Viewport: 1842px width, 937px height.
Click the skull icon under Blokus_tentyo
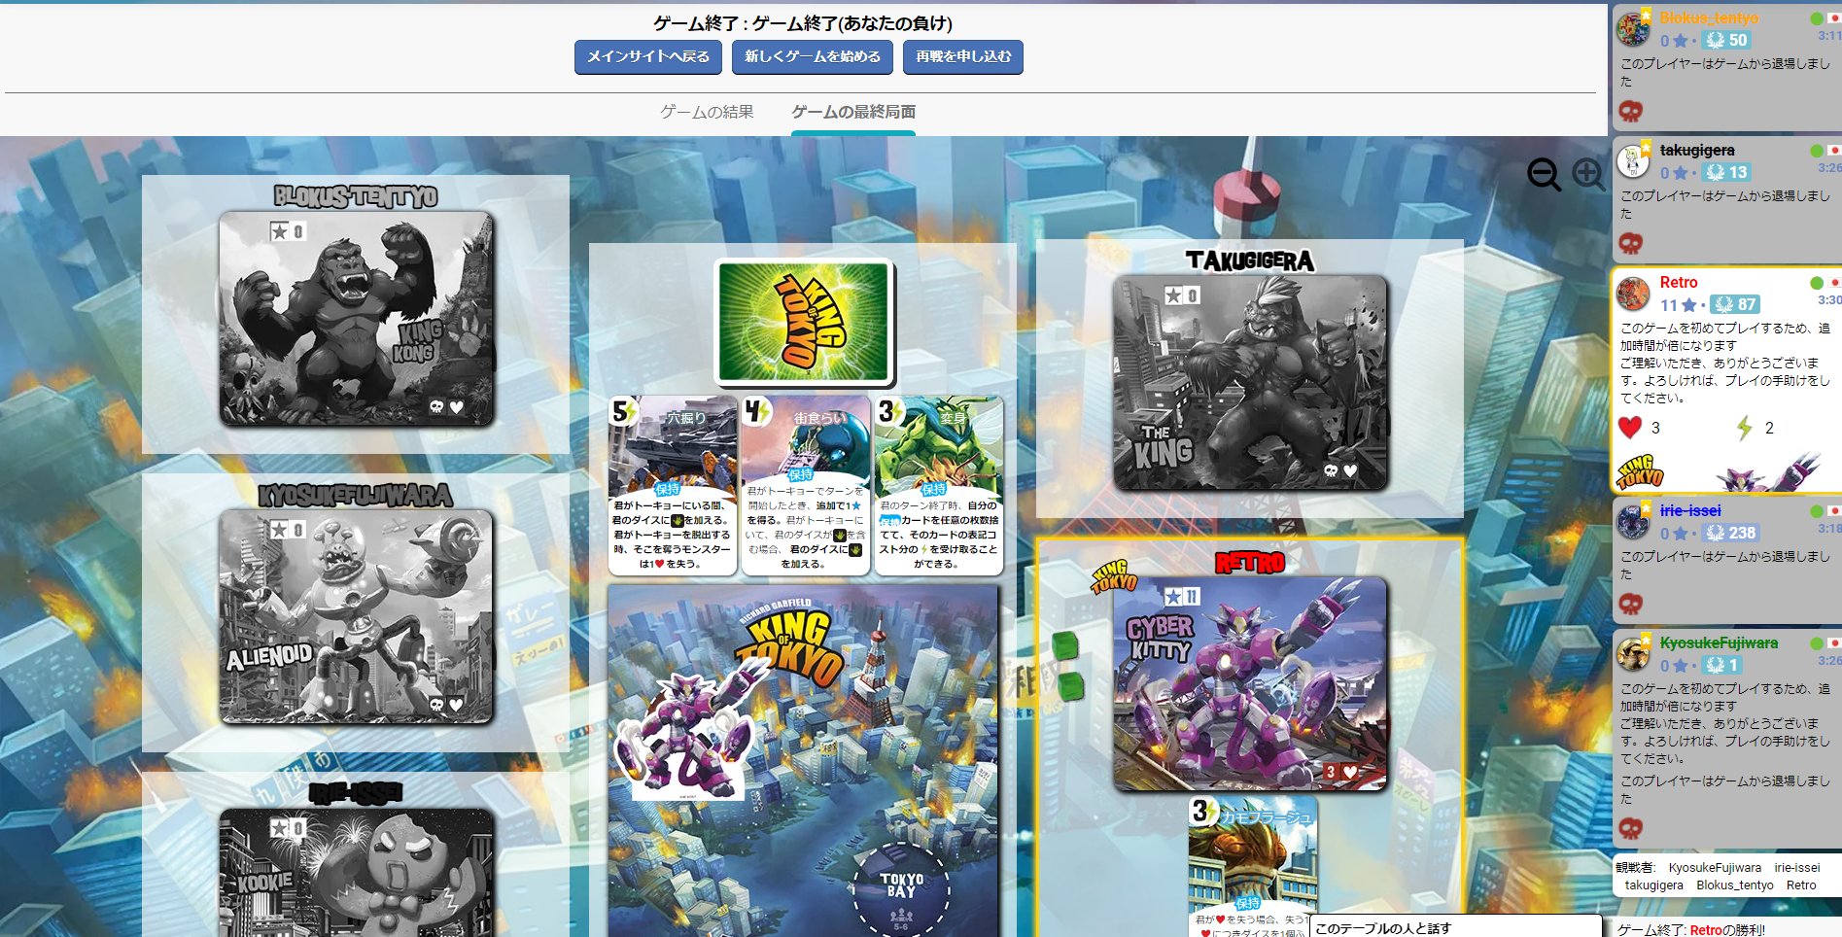point(1630,111)
